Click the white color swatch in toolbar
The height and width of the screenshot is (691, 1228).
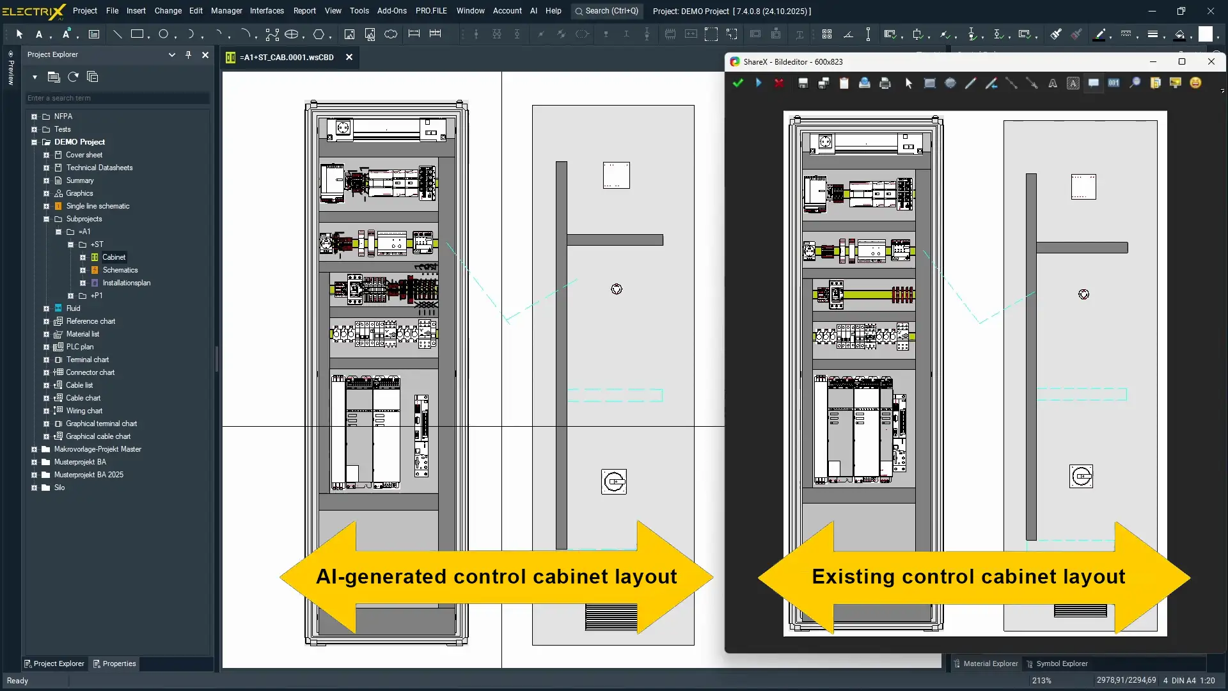click(1205, 35)
